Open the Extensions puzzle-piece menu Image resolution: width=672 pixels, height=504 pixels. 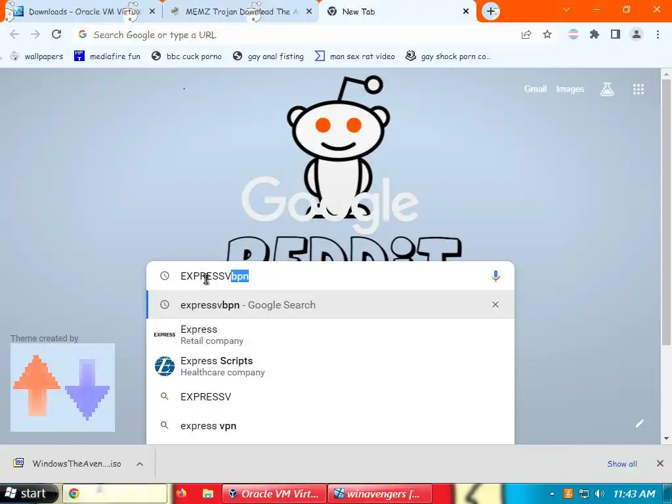coord(595,34)
